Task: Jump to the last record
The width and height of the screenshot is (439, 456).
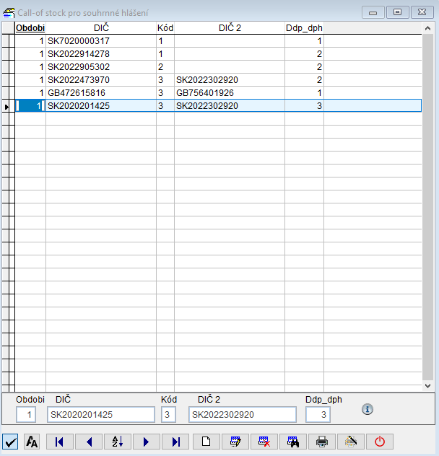Action: point(175,442)
